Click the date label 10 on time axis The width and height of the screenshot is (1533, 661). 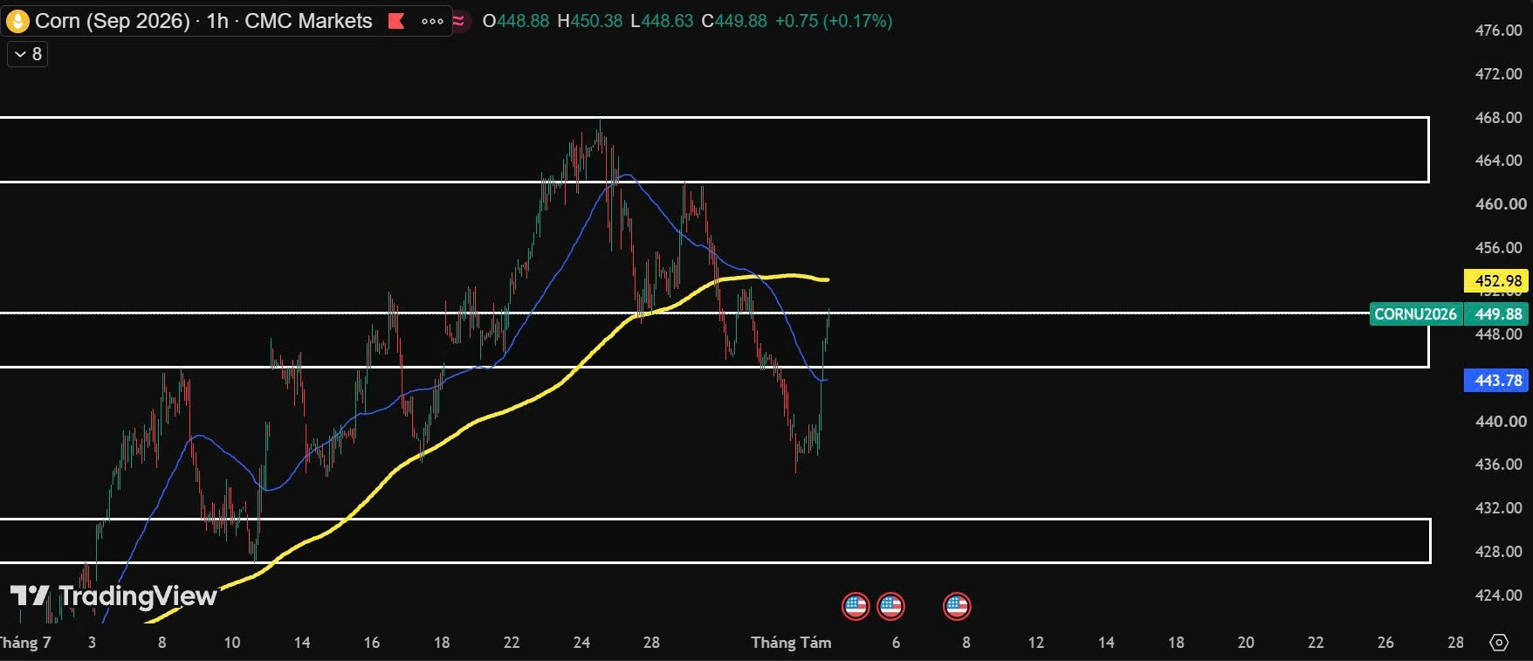pos(231,643)
